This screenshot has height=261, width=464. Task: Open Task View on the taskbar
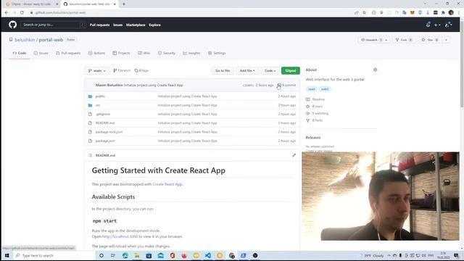point(113,255)
